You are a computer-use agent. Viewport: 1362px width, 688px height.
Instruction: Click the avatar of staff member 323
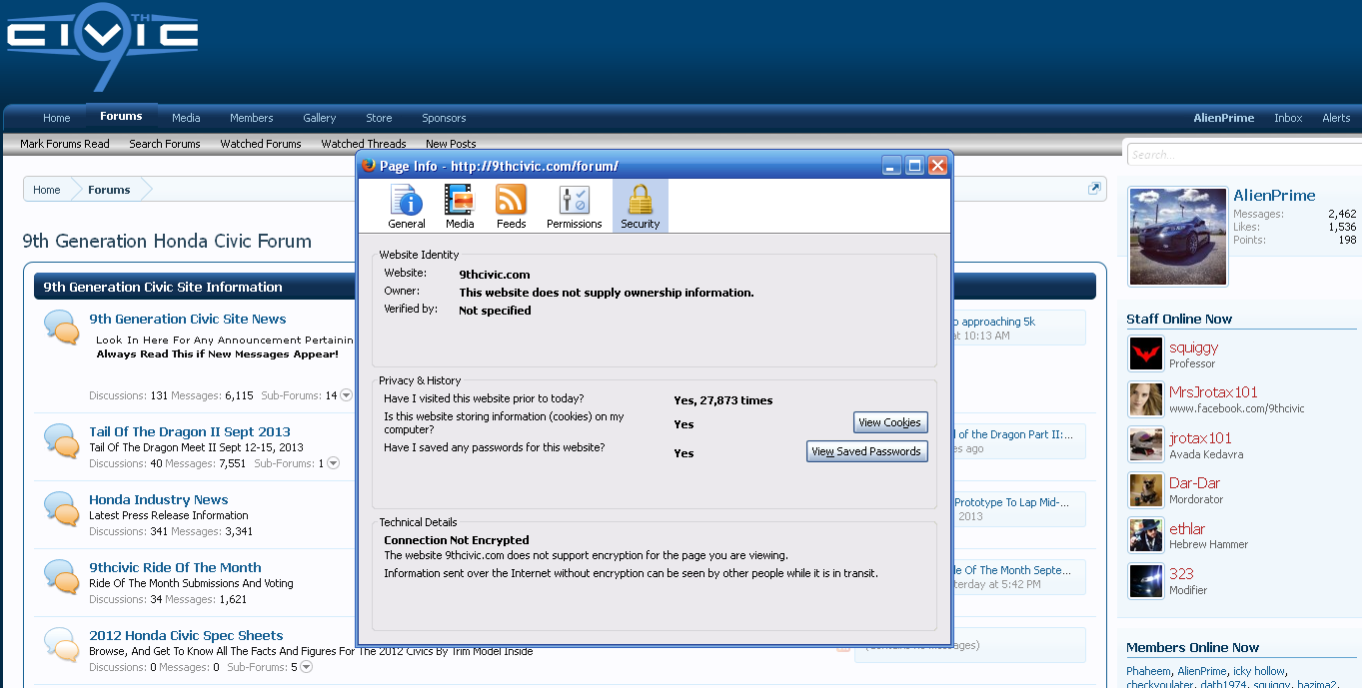point(1145,581)
